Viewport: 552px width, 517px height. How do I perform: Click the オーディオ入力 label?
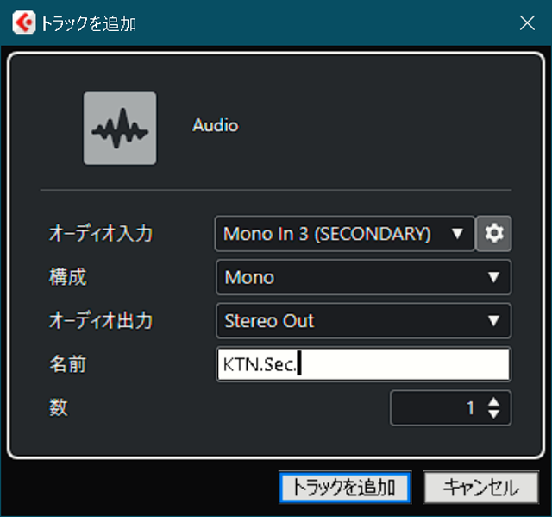pyautogui.click(x=101, y=234)
